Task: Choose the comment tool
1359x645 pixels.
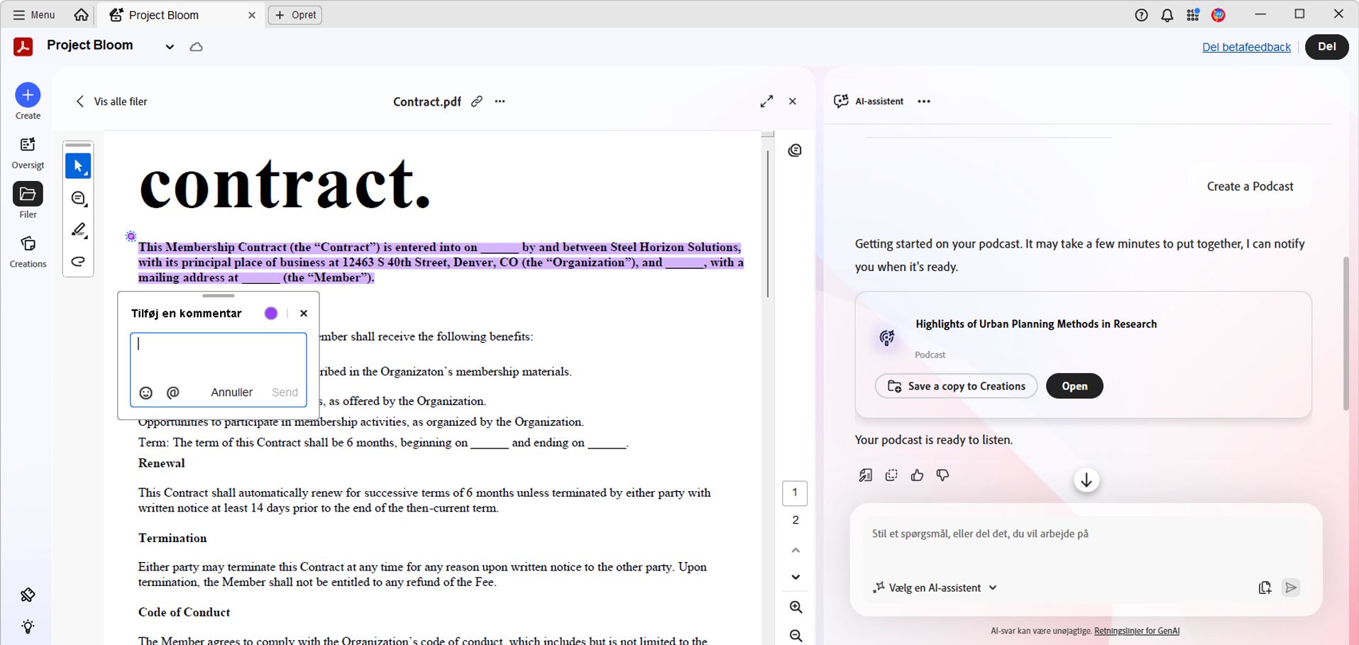Action: pos(78,199)
